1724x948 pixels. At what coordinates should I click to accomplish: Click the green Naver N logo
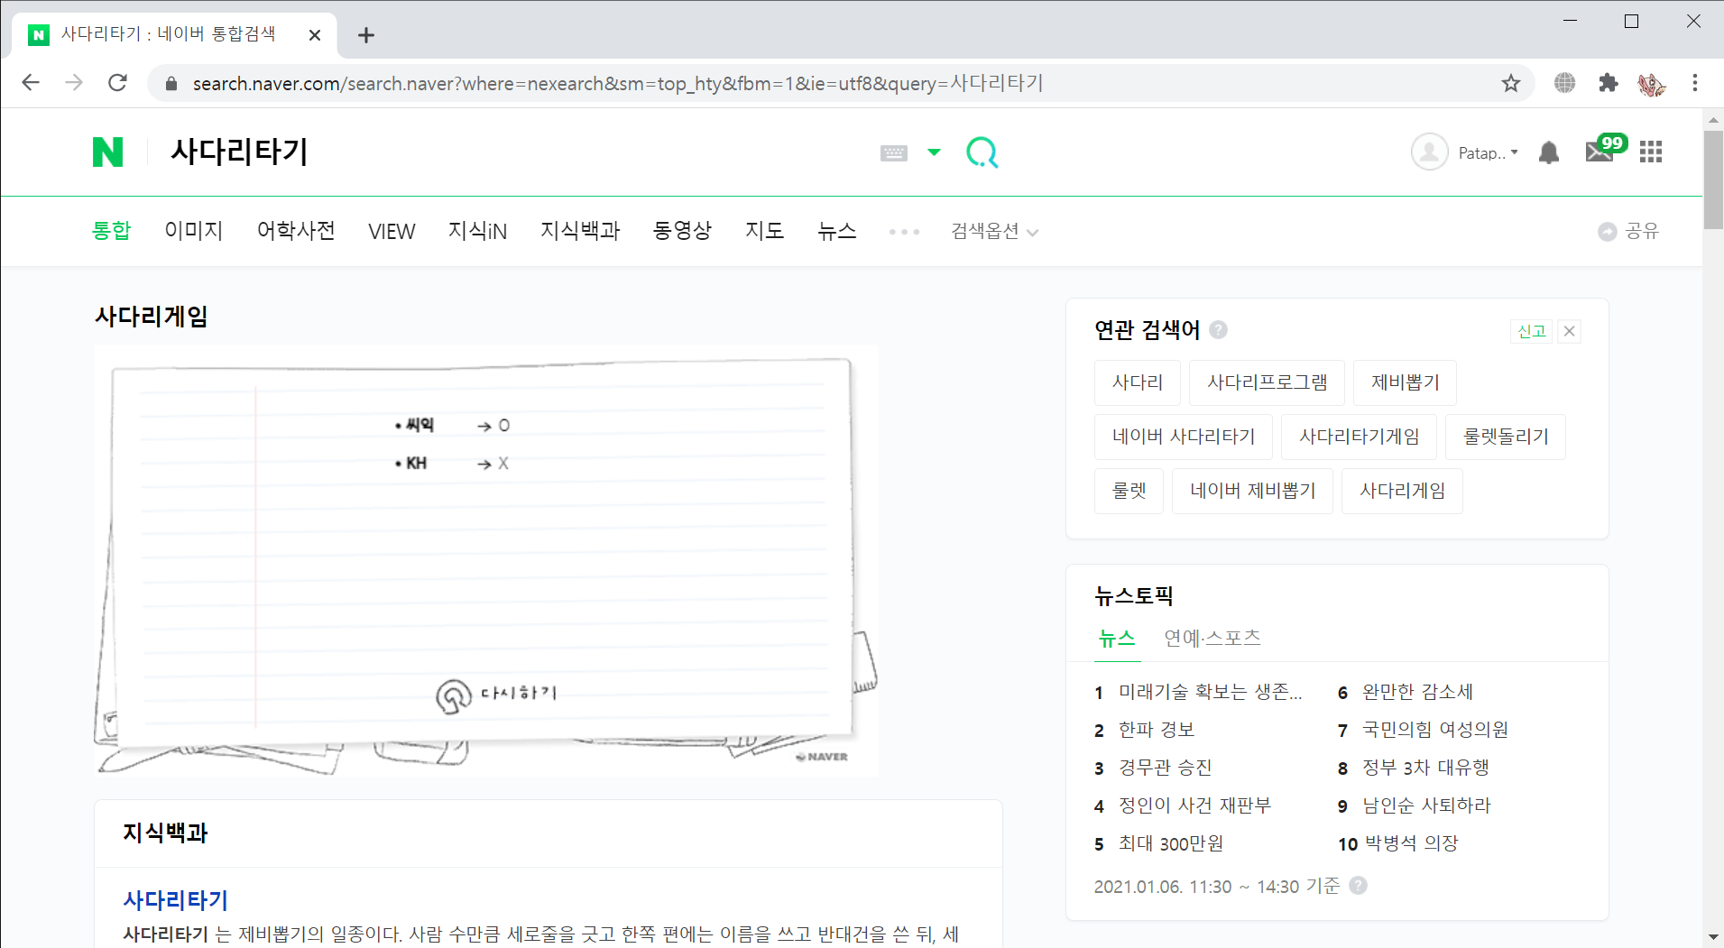coord(107,152)
